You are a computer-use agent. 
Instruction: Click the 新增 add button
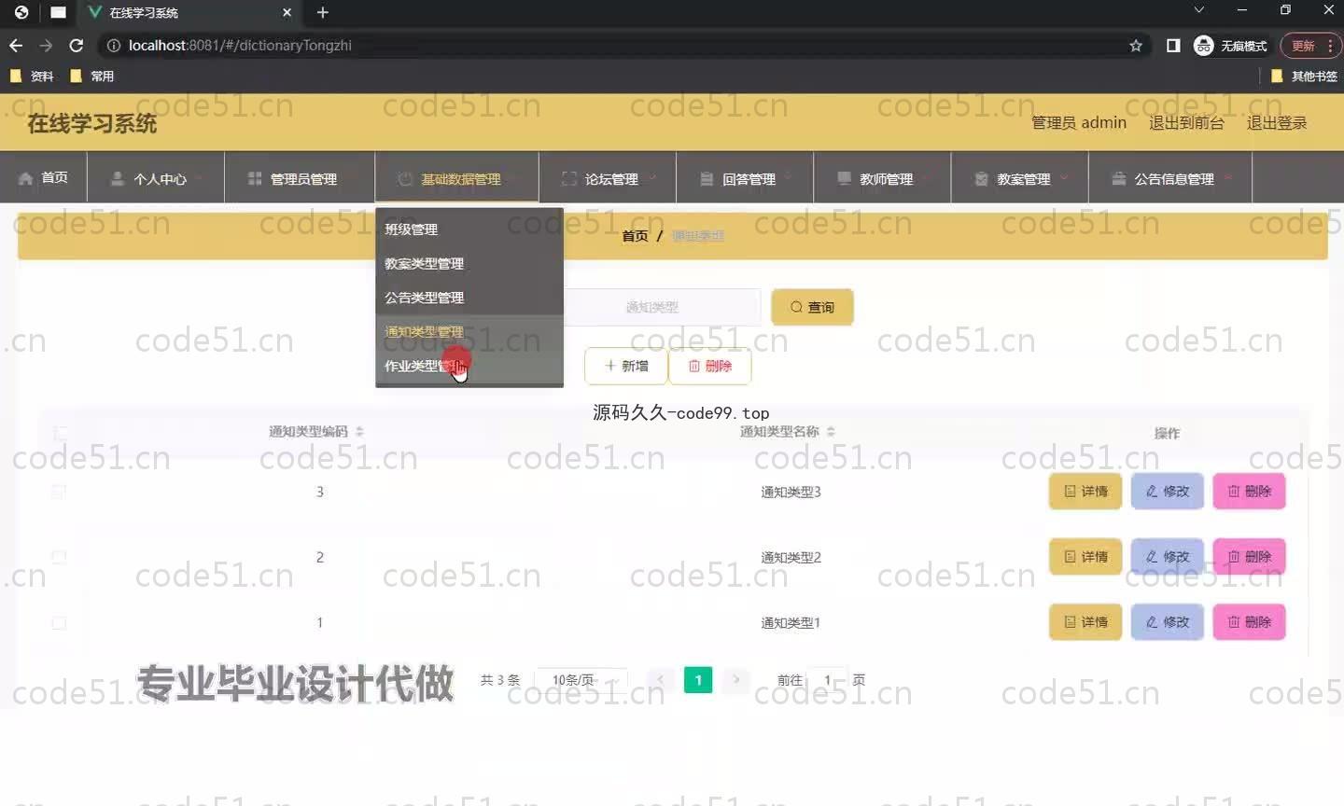click(626, 366)
